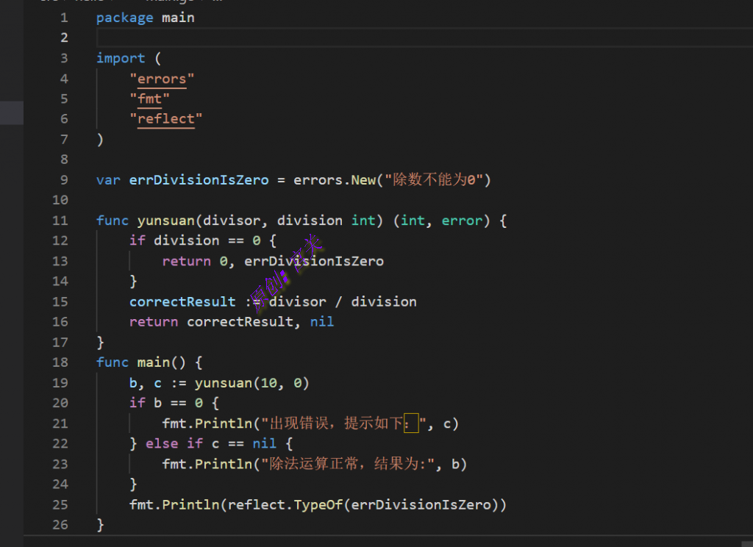
Task: Click the nil keyword on line 16
Action: (x=322, y=321)
